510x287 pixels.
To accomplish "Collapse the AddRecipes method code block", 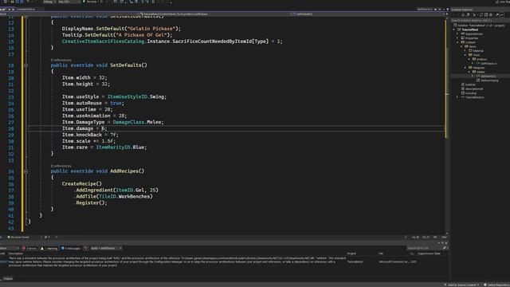I will pyautogui.click(x=26, y=171).
